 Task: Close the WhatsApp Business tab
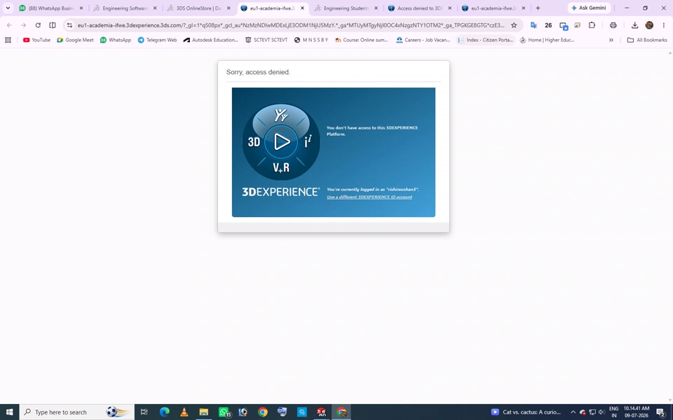pos(81,8)
